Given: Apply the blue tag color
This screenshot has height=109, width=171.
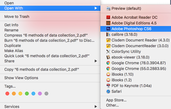Looking at the screenshot, I should point(33,94).
